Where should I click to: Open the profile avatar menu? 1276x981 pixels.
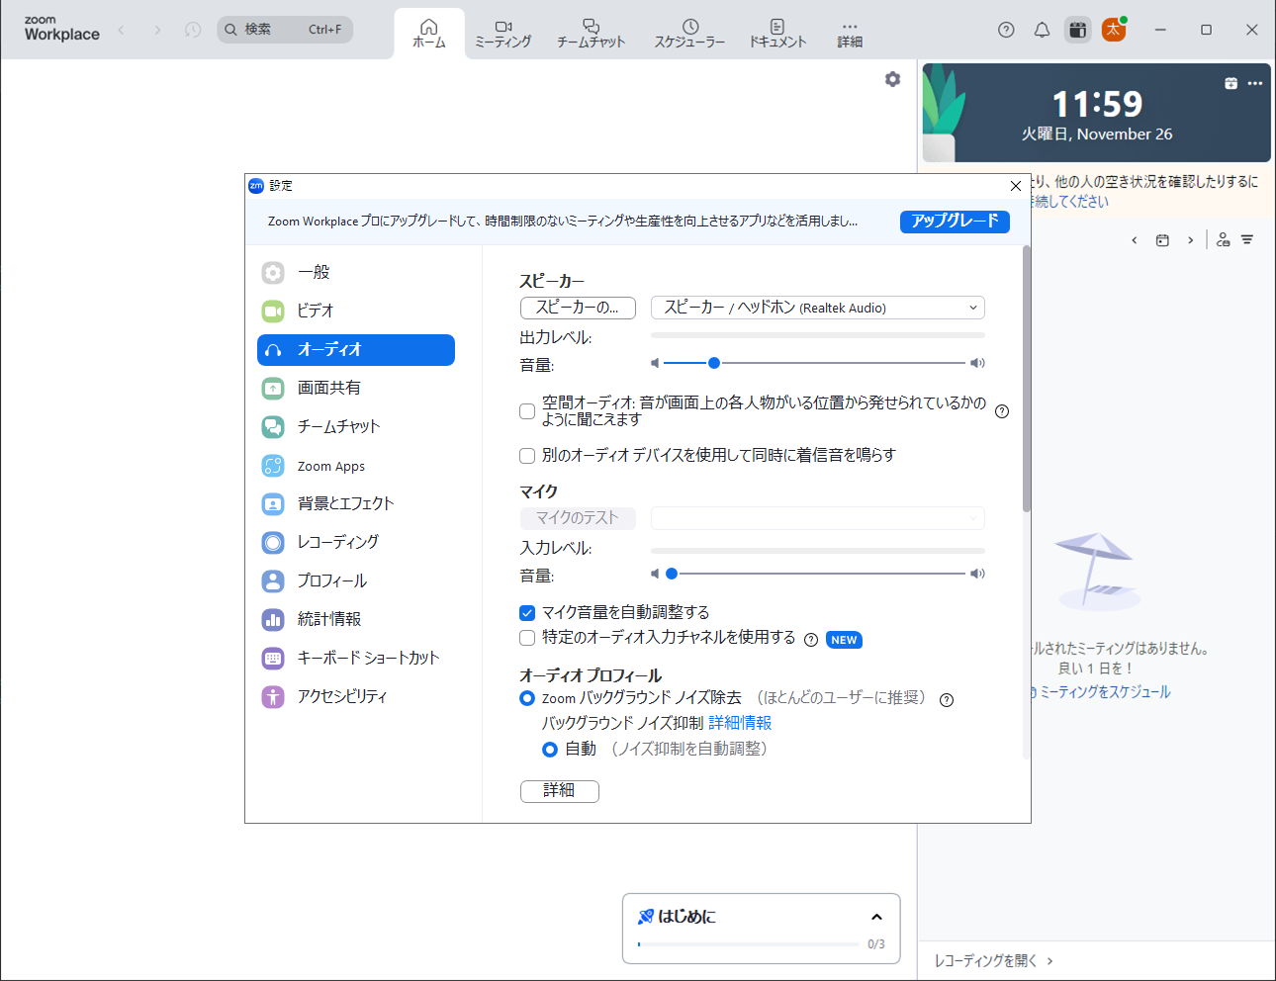click(1114, 30)
